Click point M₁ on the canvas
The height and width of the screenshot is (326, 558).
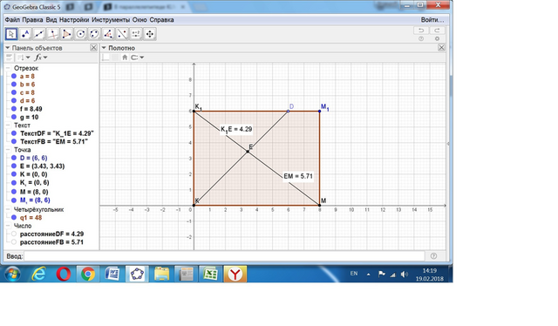tap(320, 112)
